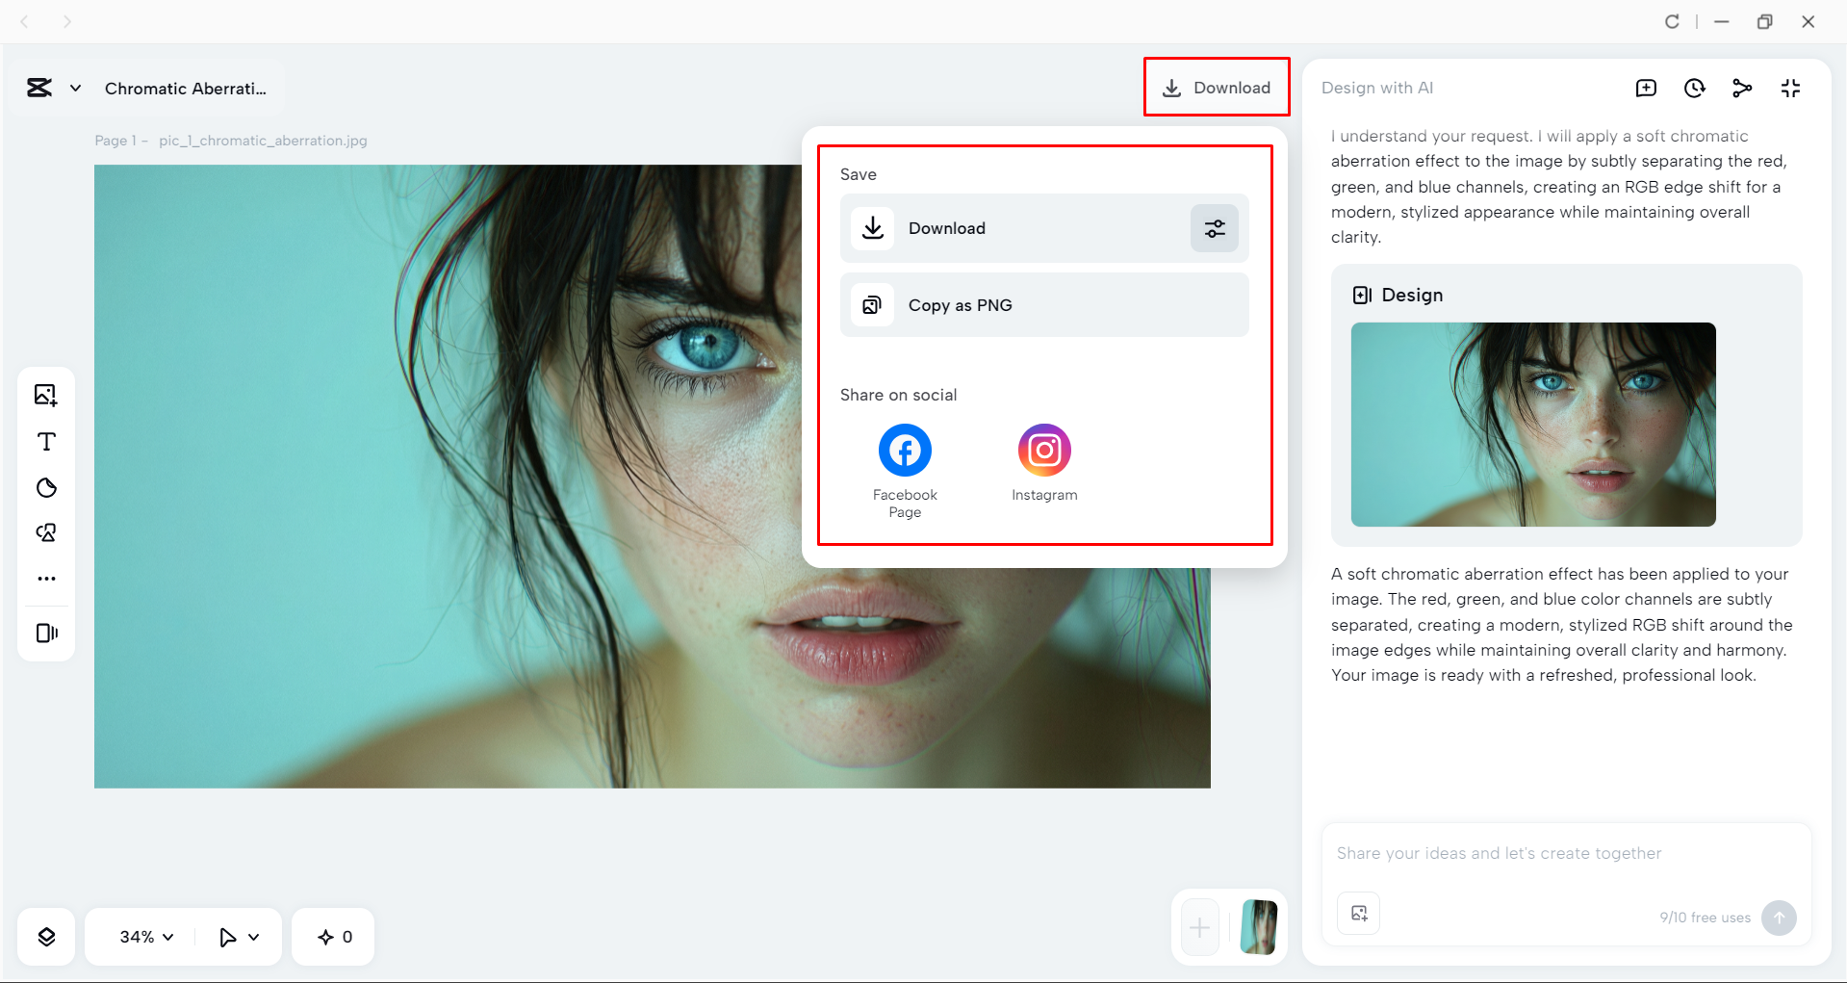Click the Design with AI title
This screenshot has width=1847, height=983.
(x=1377, y=89)
